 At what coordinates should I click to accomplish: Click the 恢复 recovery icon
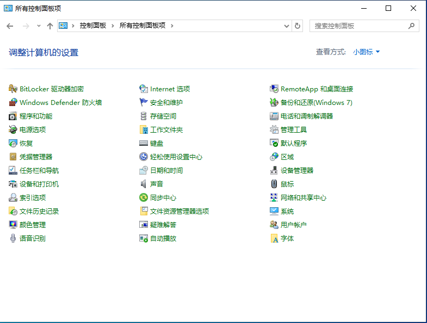[x=13, y=143]
